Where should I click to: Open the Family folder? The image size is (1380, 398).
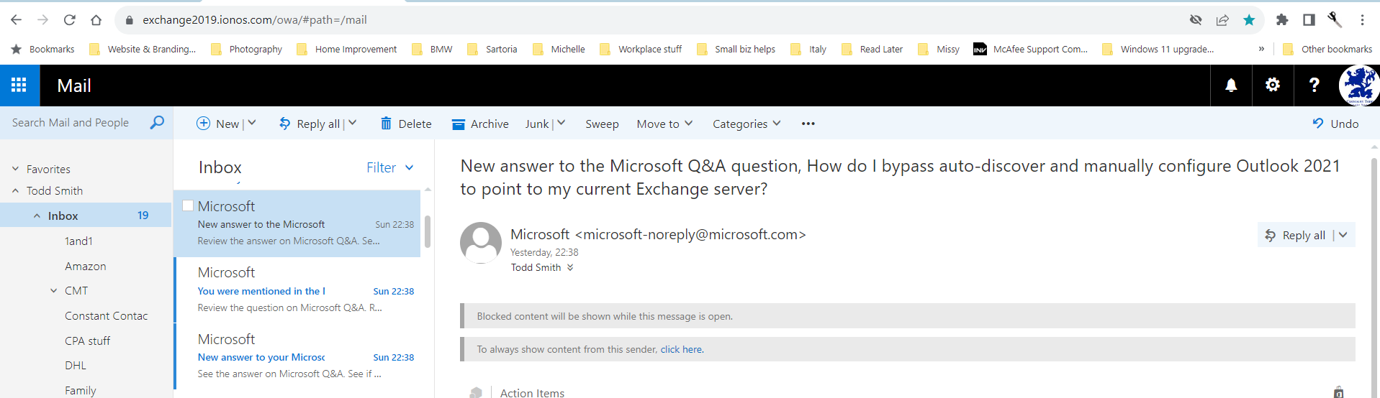point(80,390)
